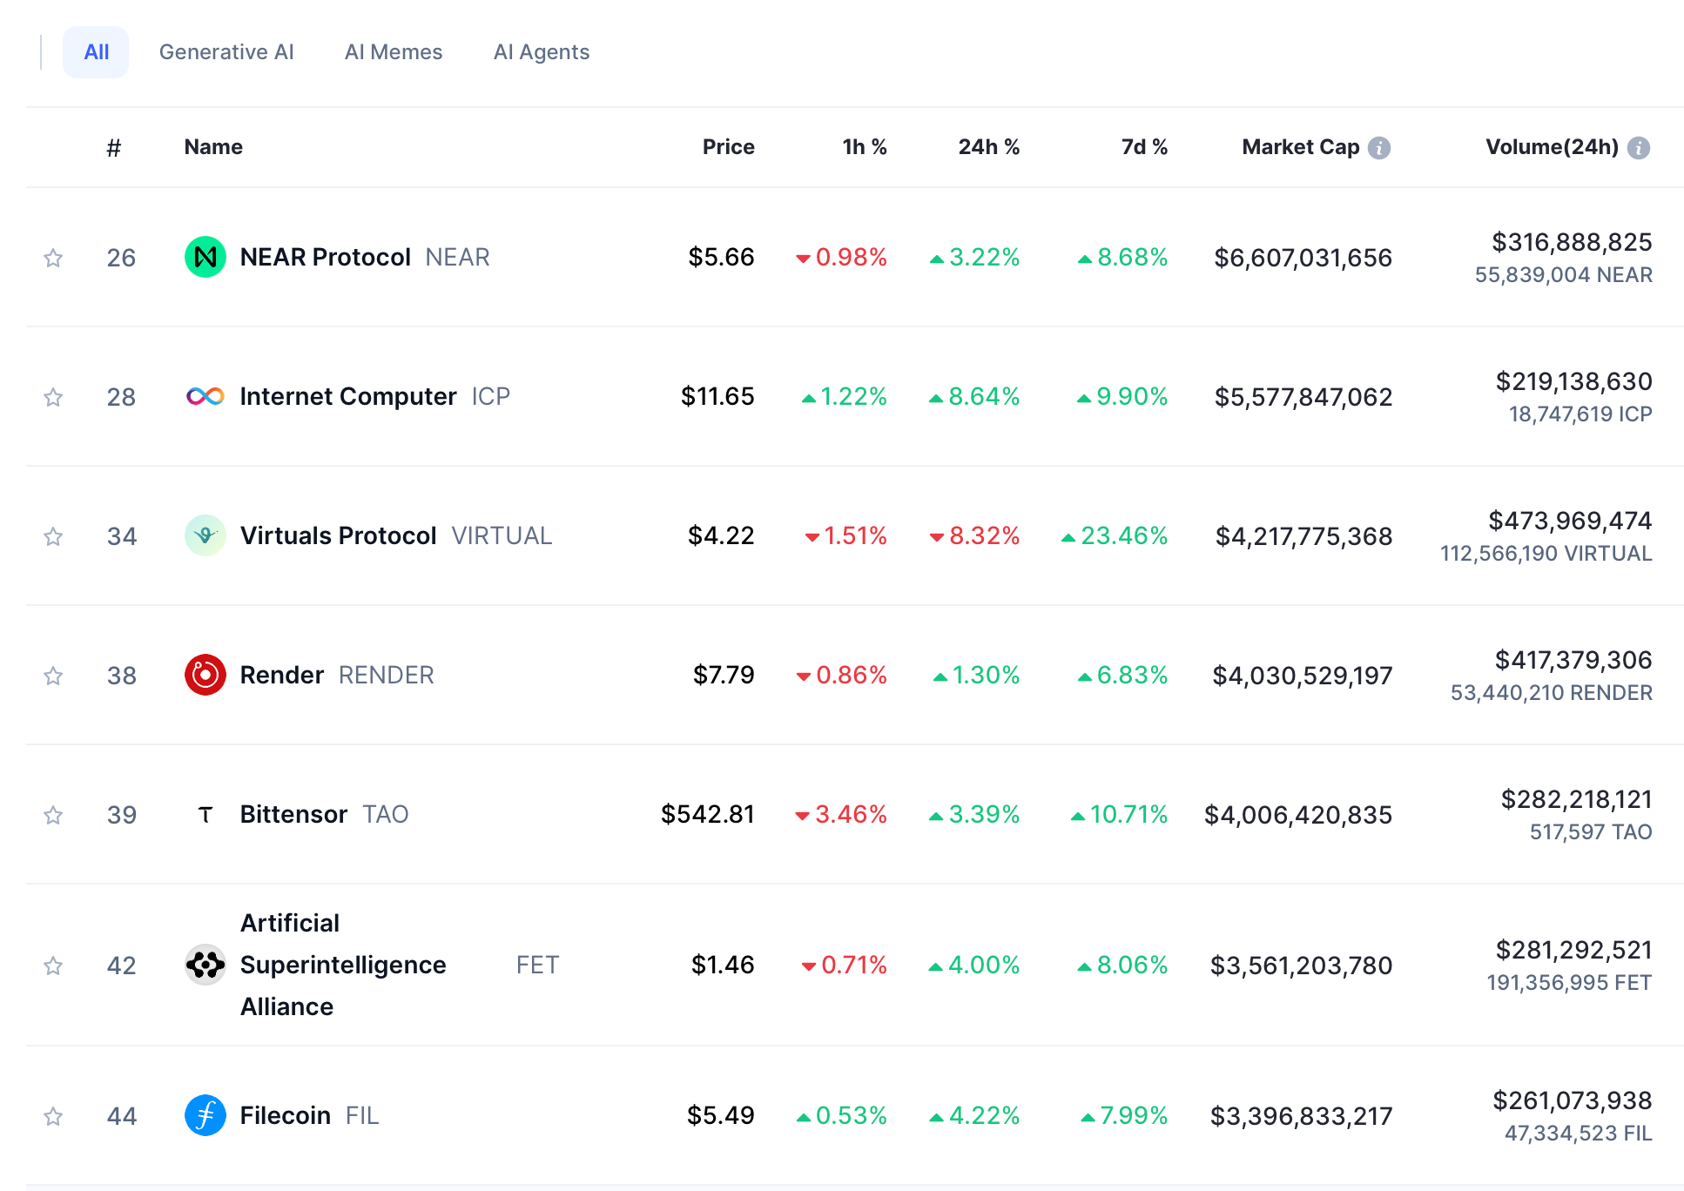
Task: Click the Artificial Superintelligence Alliance logo
Action: tap(205, 965)
